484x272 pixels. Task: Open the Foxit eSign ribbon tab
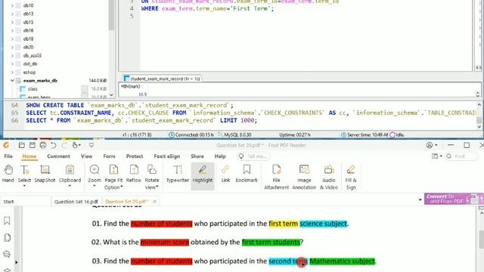pyautogui.click(x=166, y=156)
